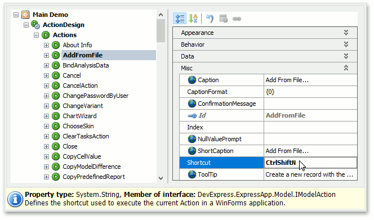Click the globe icon beside ConfirmationMessage
Screen dimensions: 374x220
pos(192,104)
